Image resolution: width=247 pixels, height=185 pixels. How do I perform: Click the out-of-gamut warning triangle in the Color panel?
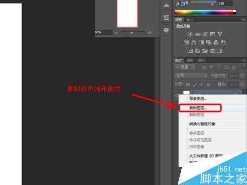pyautogui.click(x=178, y=3)
